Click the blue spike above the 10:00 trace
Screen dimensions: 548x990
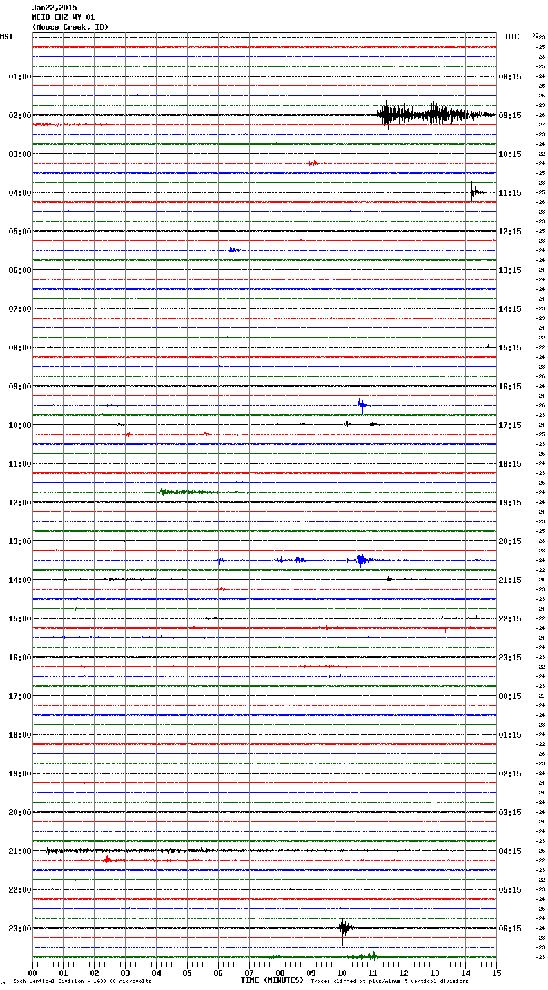(x=362, y=405)
